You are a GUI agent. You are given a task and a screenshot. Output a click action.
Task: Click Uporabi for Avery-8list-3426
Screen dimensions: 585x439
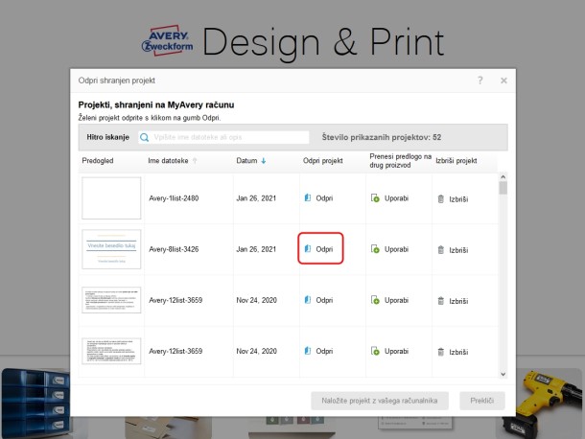coord(389,249)
